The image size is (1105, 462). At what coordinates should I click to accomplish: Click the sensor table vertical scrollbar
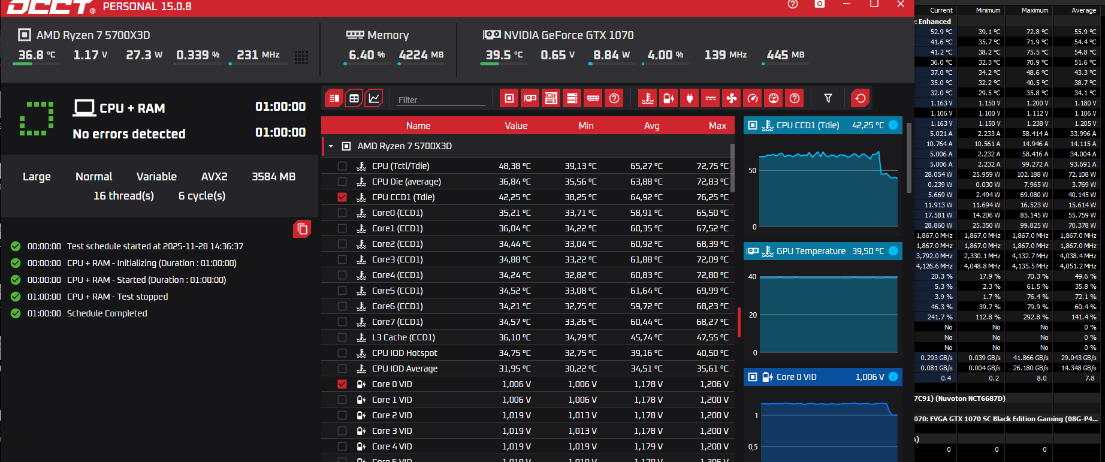pos(732,168)
